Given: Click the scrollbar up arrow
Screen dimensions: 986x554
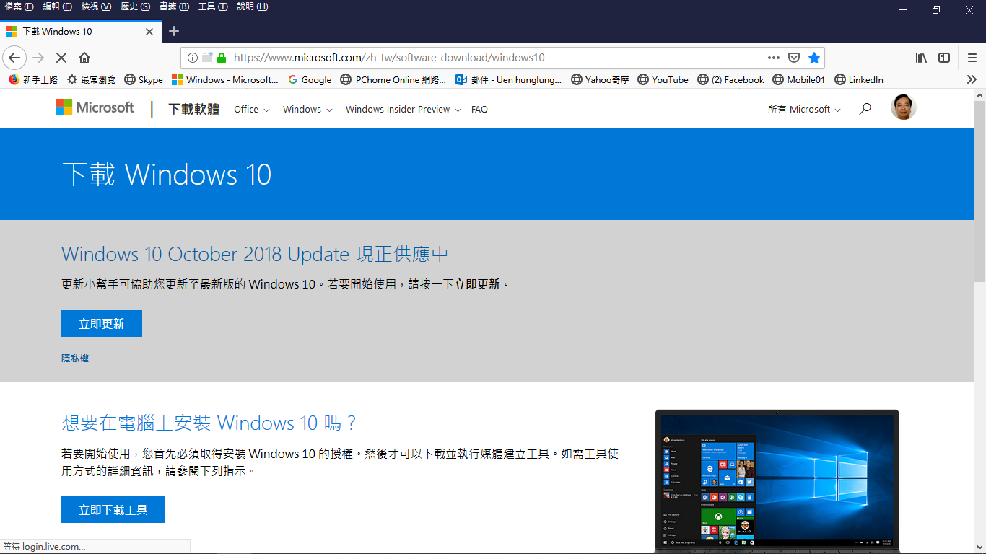Looking at the screenshot, I should click(x=980, y=95).
